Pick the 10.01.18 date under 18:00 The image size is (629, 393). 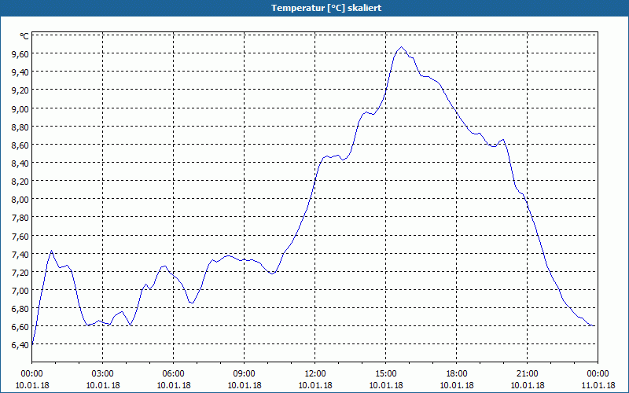[x=457, y=385]
